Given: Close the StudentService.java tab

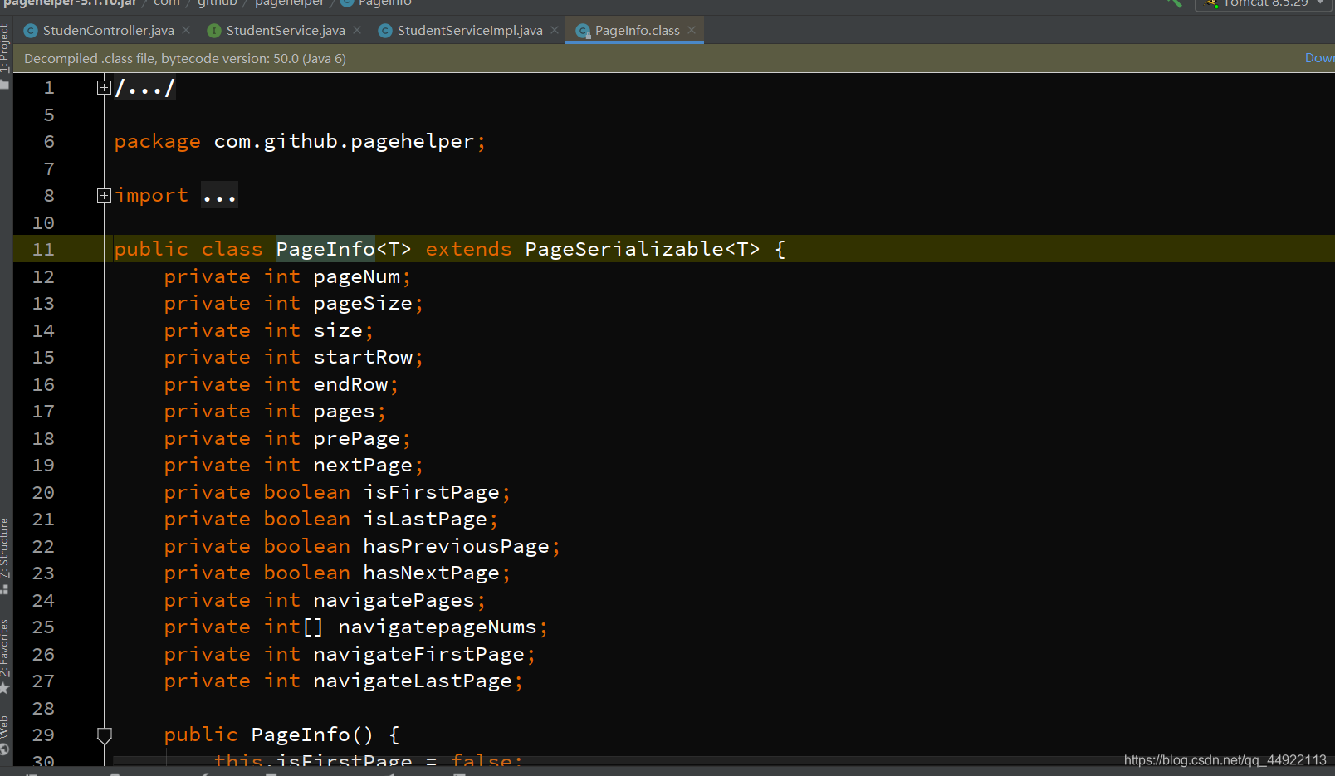Looking at the screenshot, I should pos(357,30).
